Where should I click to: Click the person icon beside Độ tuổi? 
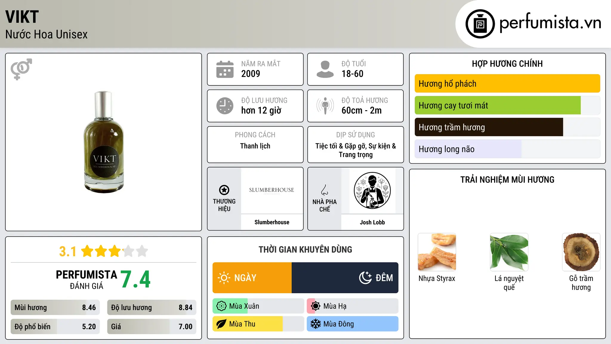coord(325,69)
